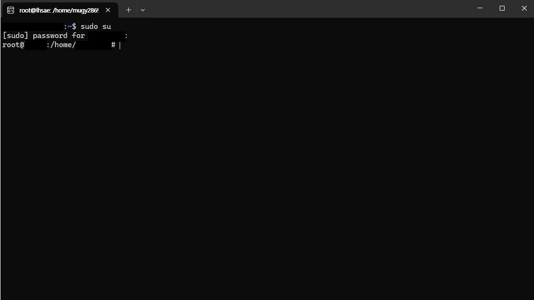This screenshot has width=534, height=300.
Task: Close the terminal window
Action: click(524, 8)
